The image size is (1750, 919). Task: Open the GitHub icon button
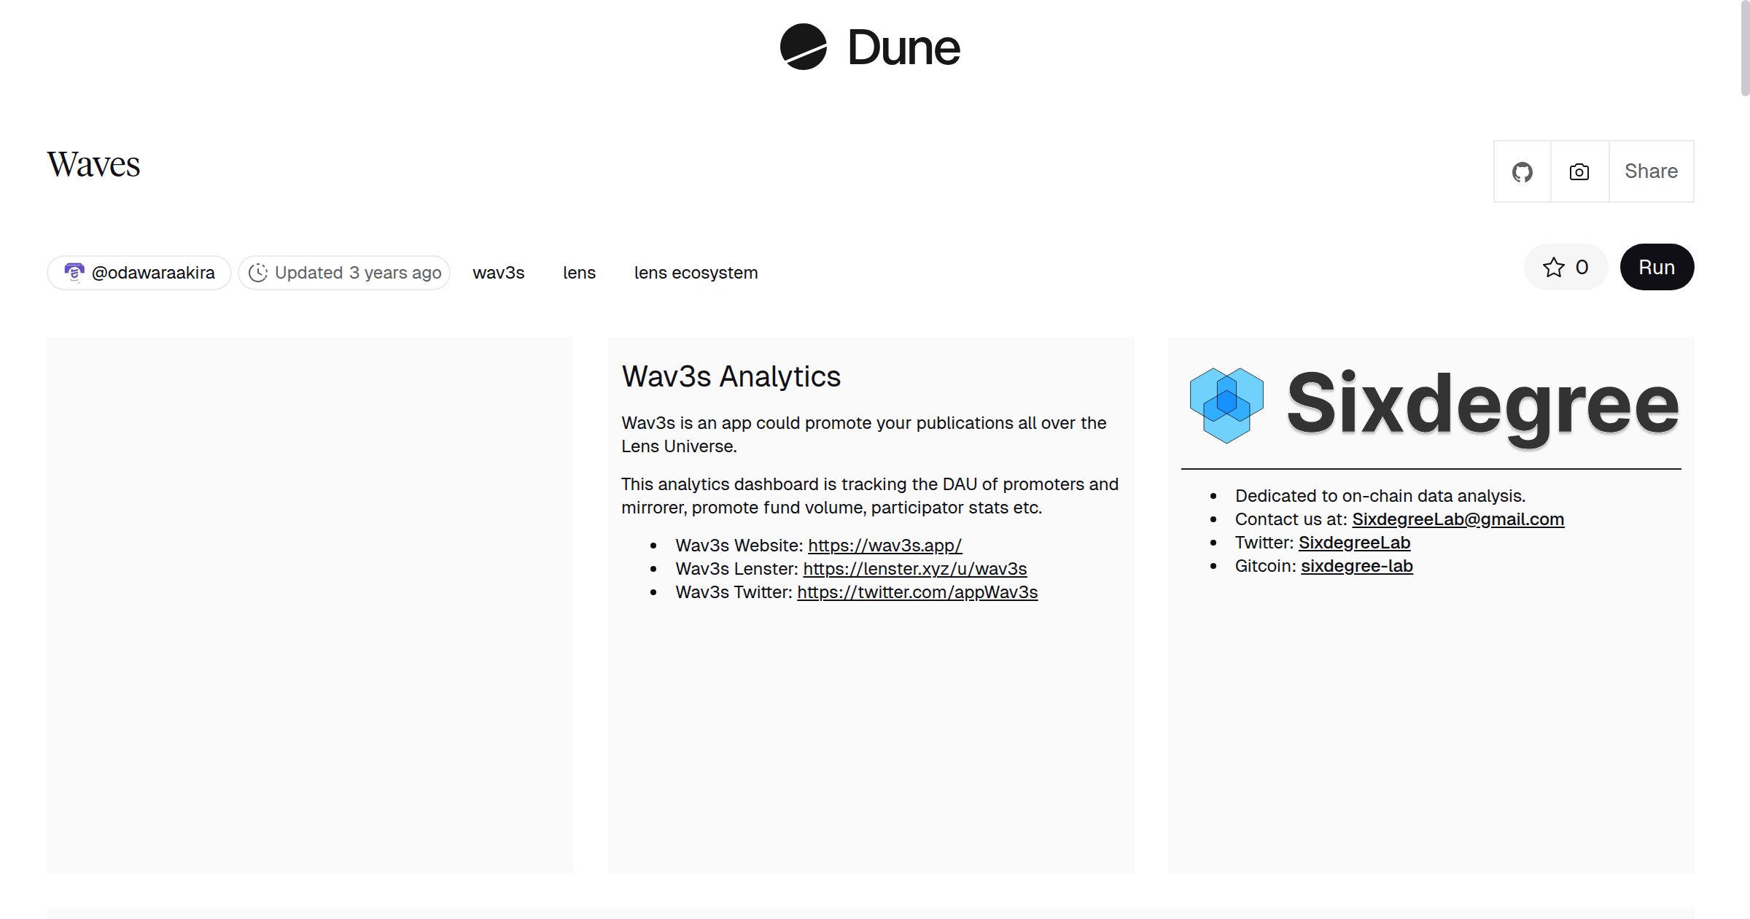click(x=1522, y=172)
